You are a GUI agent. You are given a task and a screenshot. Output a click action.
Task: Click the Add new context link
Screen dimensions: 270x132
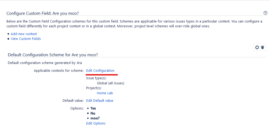(x=24, y=34)
